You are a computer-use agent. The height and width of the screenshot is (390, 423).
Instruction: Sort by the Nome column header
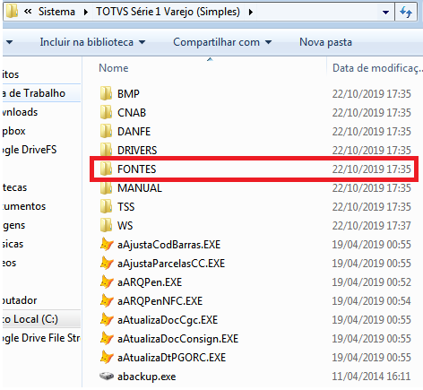114,68
